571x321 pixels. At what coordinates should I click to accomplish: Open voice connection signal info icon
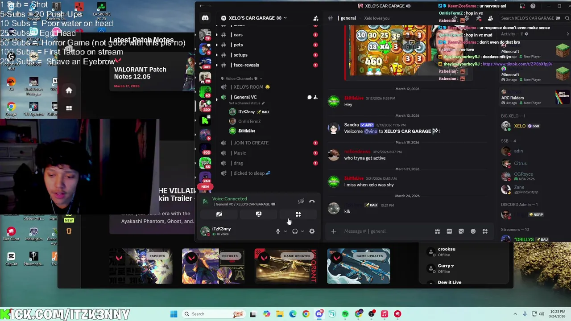[x=205, y=202]
